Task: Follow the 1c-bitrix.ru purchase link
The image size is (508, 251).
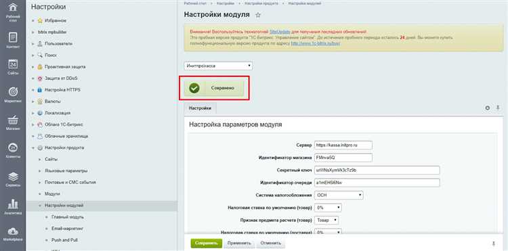Action: pyautogui.click(x=316, y=43)
